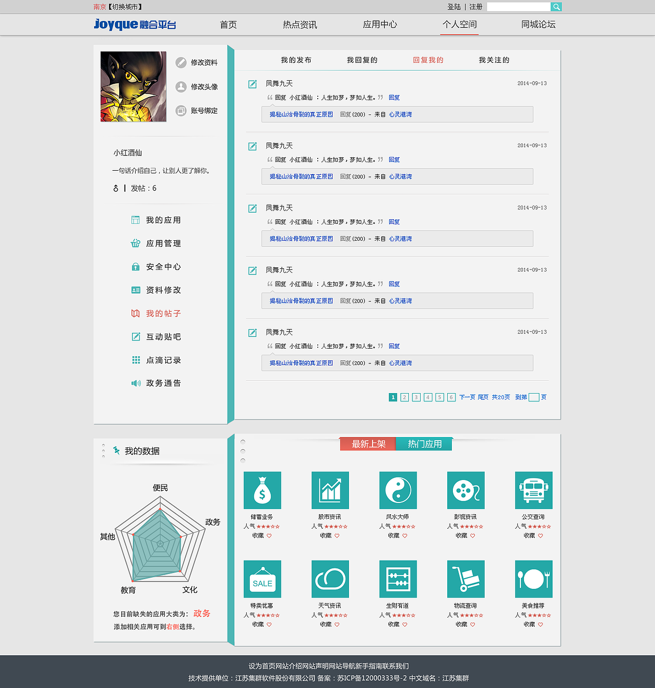Launch the 风水大师 yin-yang app
655x688 pixels.
click(x=398, y=490)
